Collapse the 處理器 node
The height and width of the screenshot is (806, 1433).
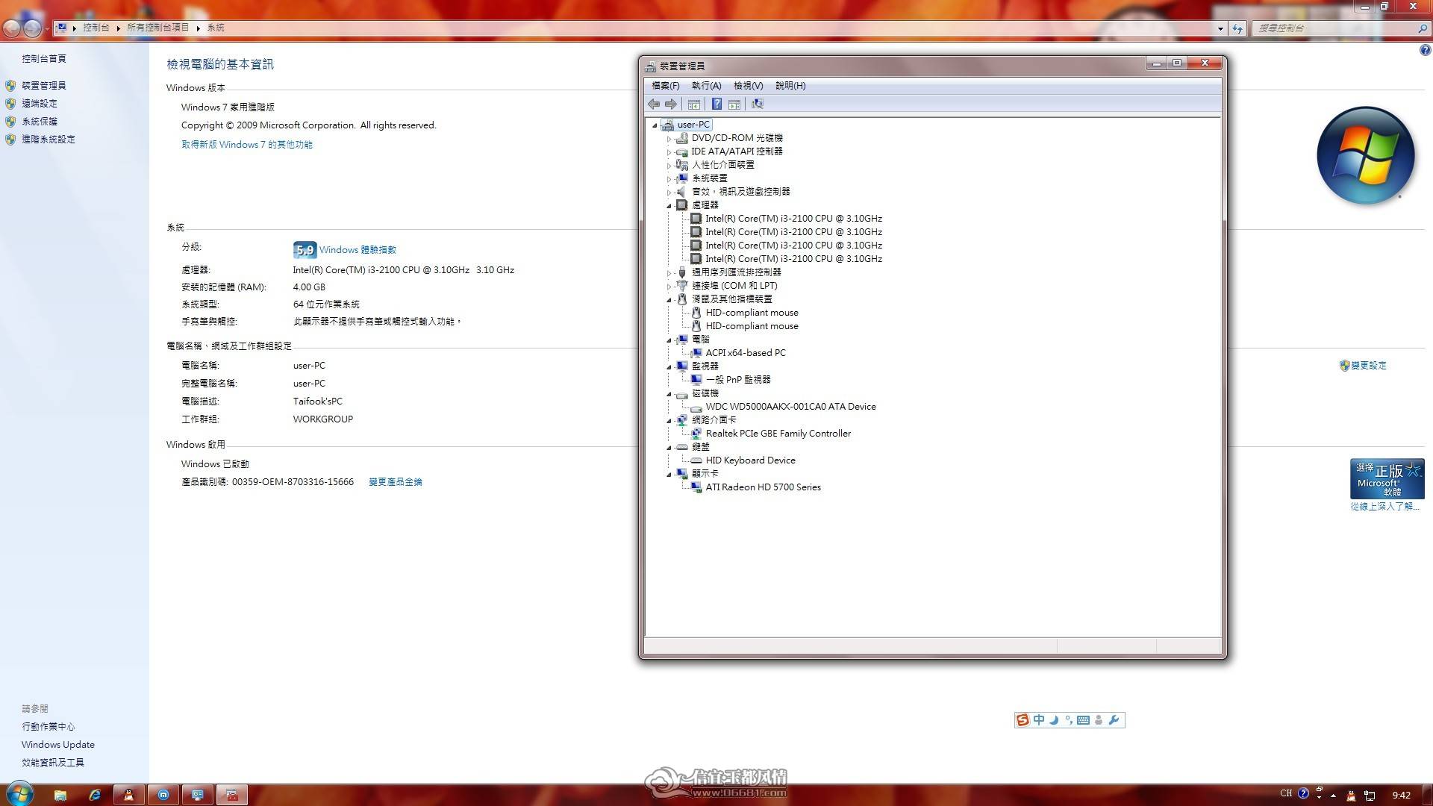coord(669,205)
